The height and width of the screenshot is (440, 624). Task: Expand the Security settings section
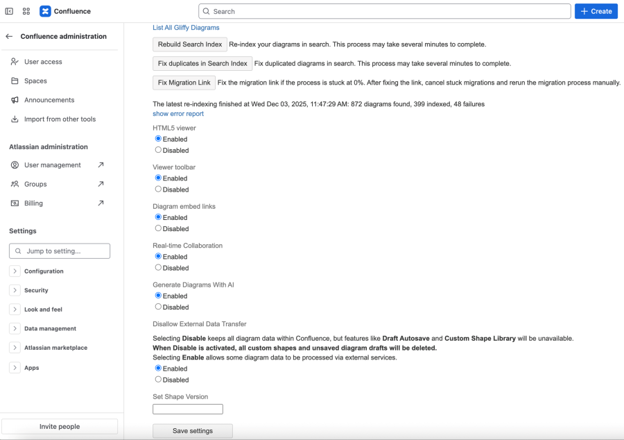click(x=15, y=290)
